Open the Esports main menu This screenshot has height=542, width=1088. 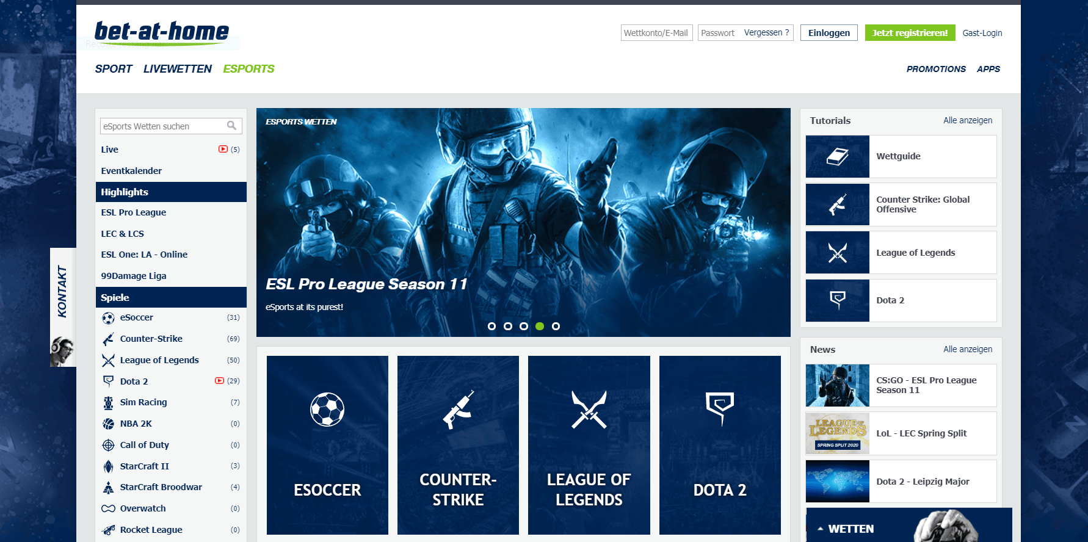tap(248, 69)
